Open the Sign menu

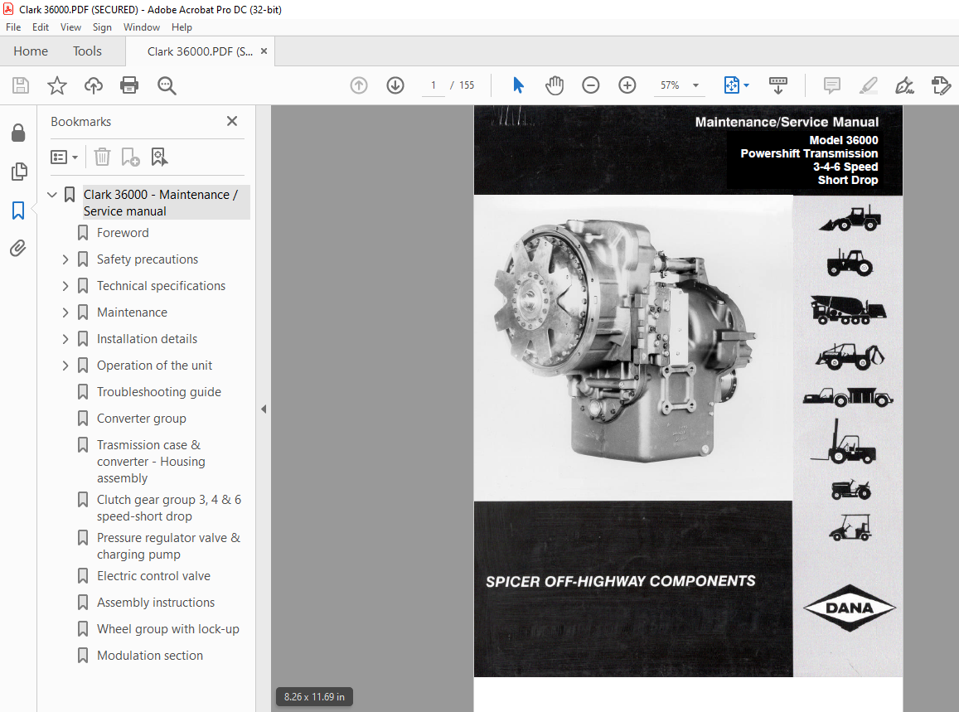tap(102, 27)
